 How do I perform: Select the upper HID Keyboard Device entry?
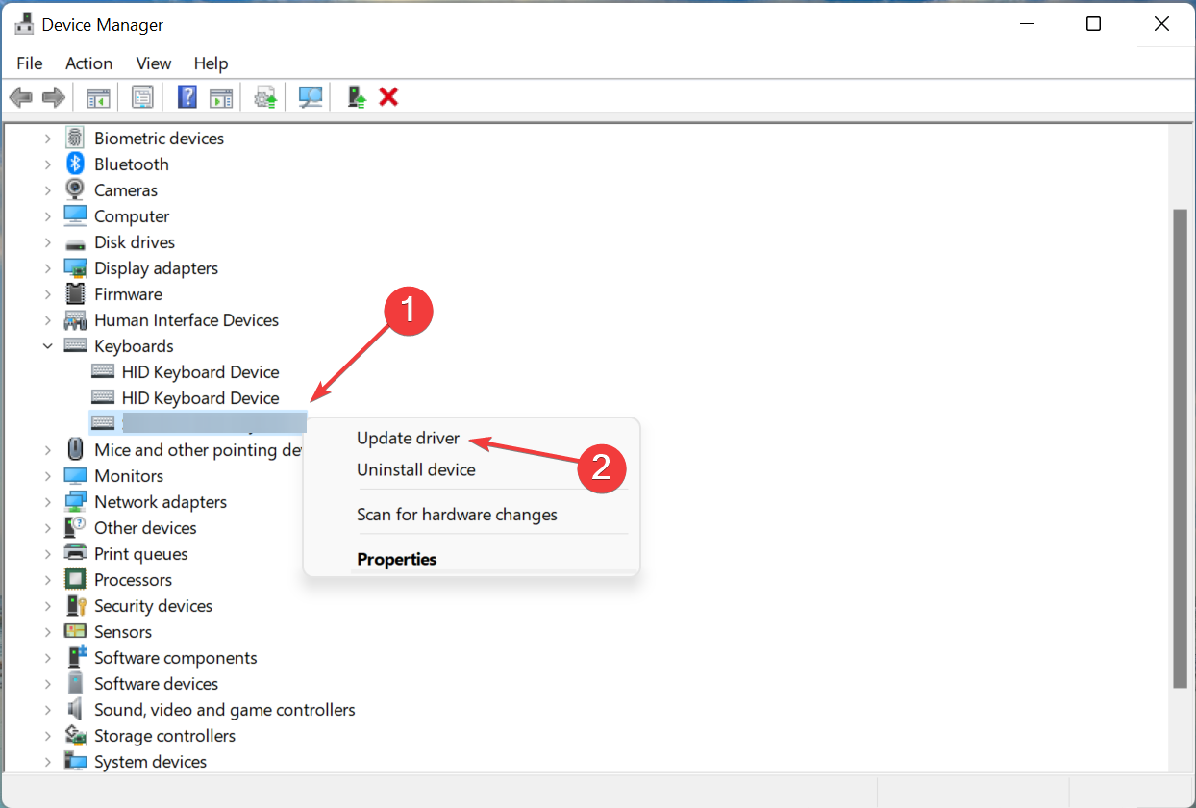[200, 372]
